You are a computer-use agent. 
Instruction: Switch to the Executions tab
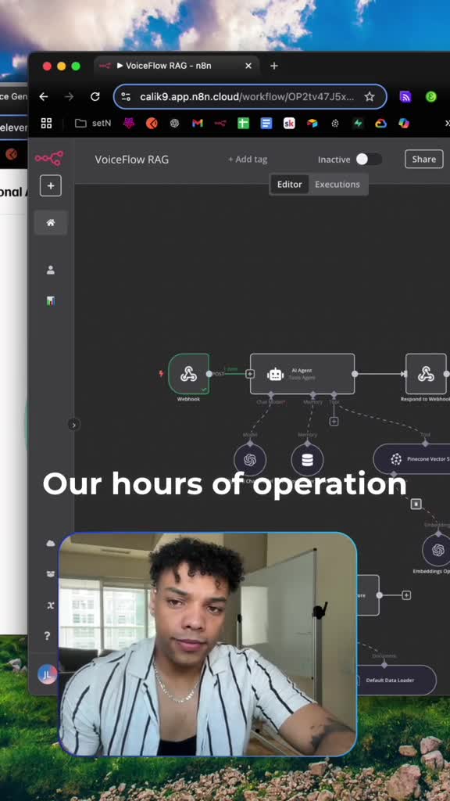pos(337,185)
